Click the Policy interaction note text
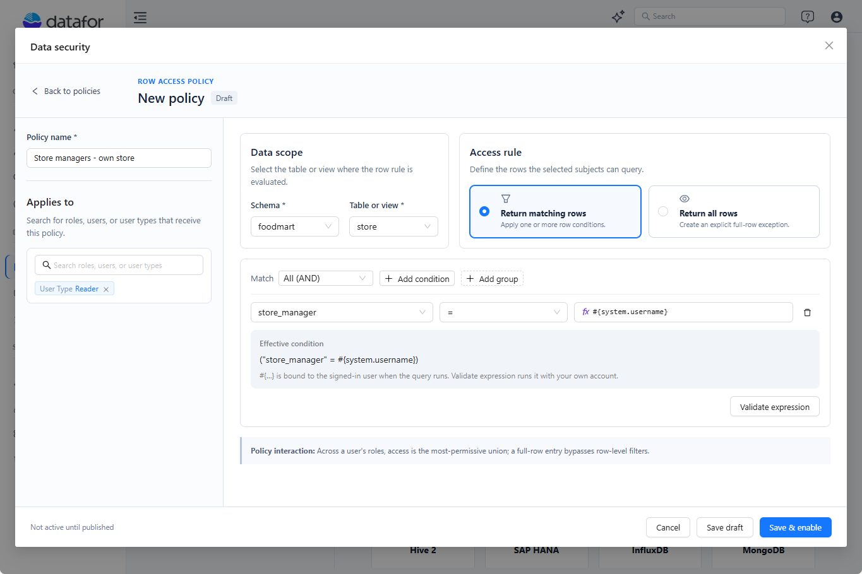 450,451
